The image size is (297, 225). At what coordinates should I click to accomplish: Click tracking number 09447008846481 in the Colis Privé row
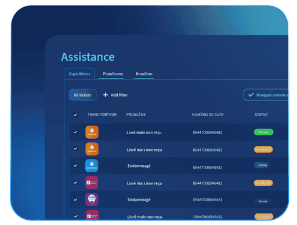coord(208,200)
